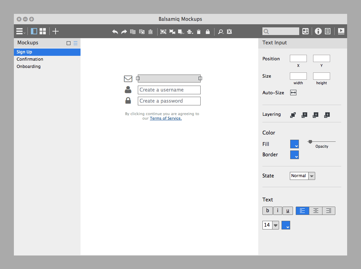
Task: Click the Terms of Service link
Action: [x=166, y=118]
